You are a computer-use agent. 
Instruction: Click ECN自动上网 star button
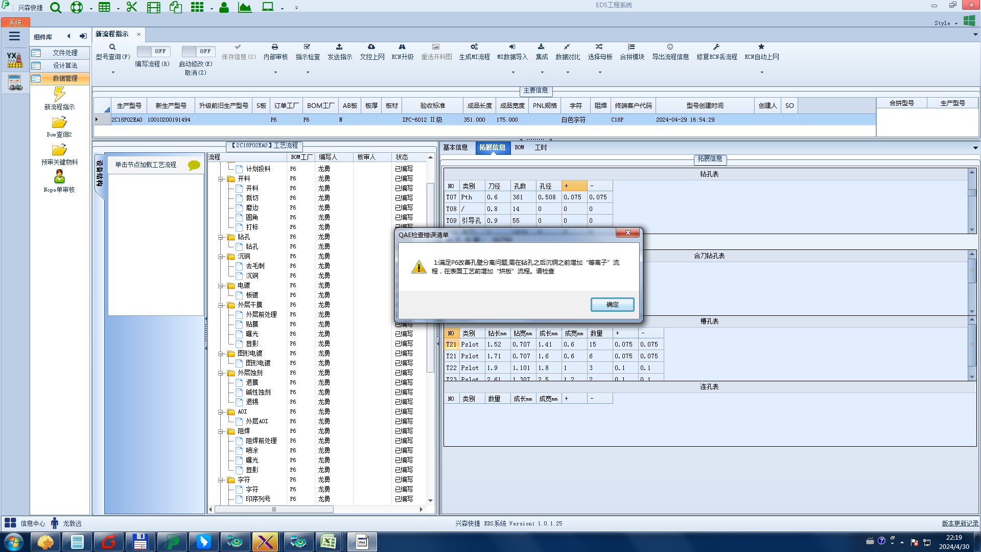[761, 52]
